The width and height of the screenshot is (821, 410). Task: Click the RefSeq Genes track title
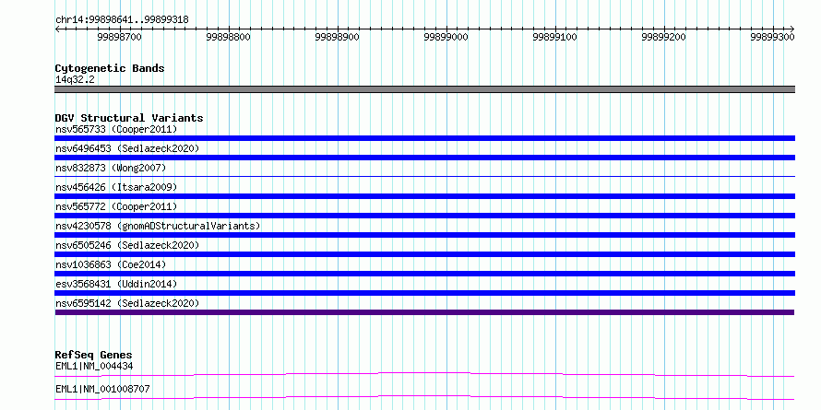click(94, 356)
